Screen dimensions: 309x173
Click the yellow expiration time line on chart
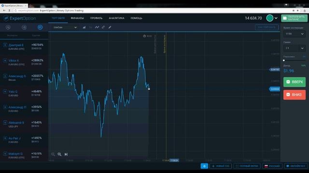[166, 96]
